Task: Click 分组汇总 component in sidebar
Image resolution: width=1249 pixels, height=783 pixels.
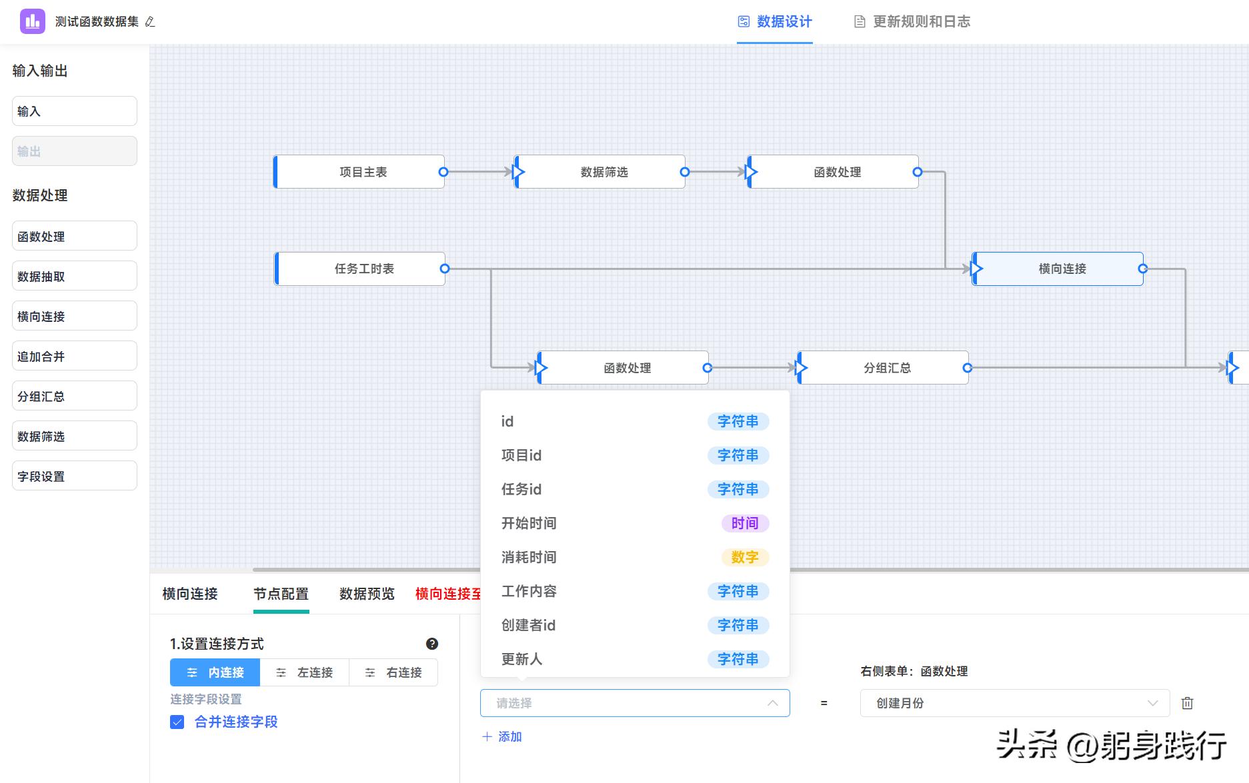Action: [75, 396]
